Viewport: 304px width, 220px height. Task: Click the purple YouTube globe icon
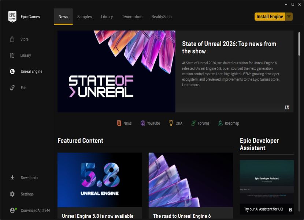[x=143, y=123]
